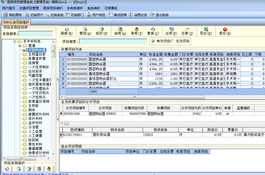
Task: Select the 材料价表项目维护 tab
Action: 16,22
